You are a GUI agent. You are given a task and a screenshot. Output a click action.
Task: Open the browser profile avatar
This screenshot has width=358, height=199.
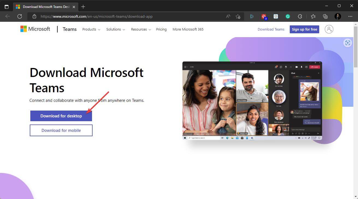(338, 16)
